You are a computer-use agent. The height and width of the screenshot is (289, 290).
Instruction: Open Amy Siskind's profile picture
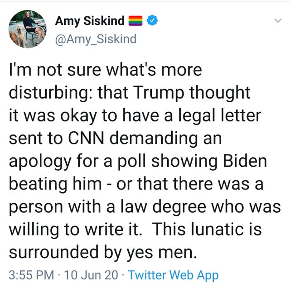(28, 29)
